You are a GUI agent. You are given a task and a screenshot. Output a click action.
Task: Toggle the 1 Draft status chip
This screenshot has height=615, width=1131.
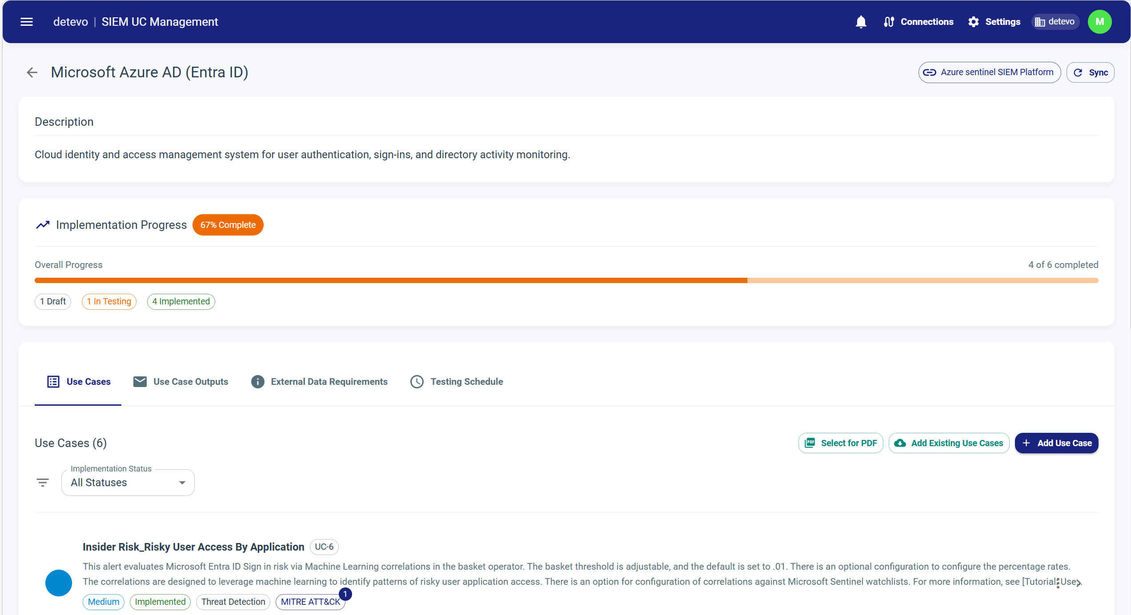[x=52, y=301]
